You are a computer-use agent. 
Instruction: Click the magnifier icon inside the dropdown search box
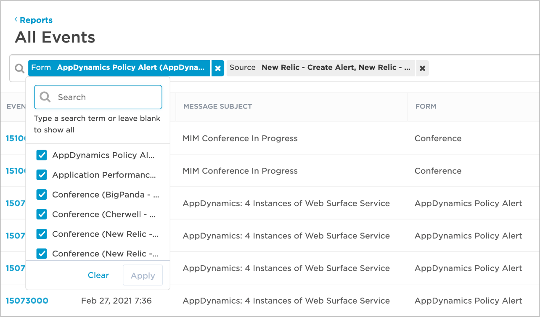point(45,97)
